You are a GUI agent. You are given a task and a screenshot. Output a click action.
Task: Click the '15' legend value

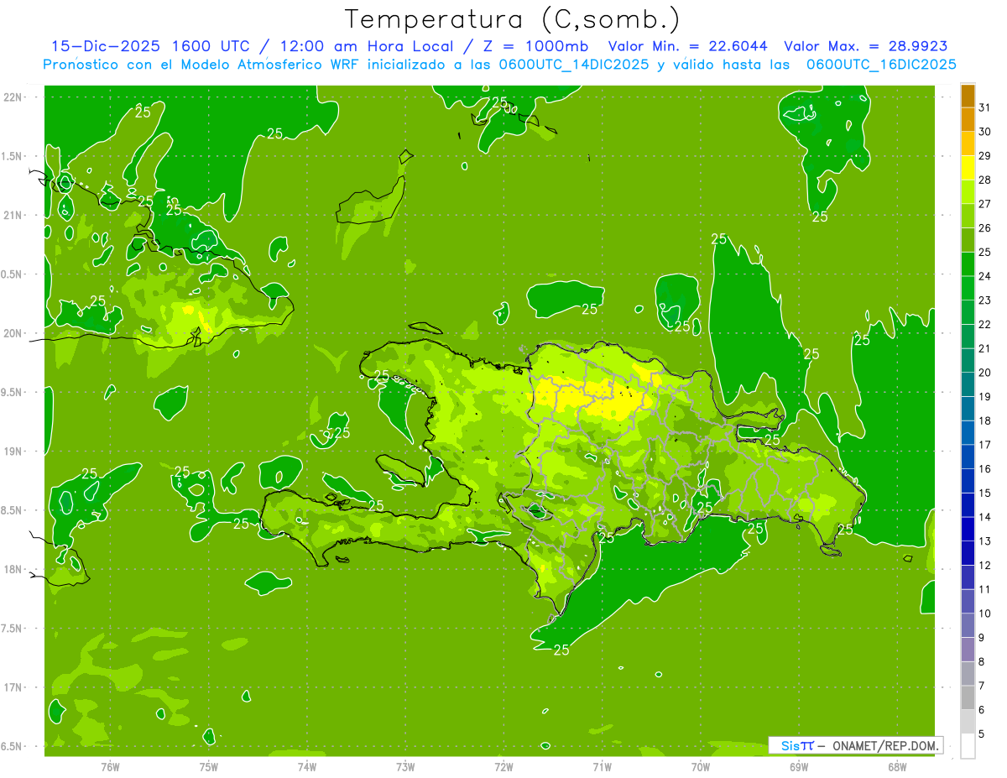point(984,493)
